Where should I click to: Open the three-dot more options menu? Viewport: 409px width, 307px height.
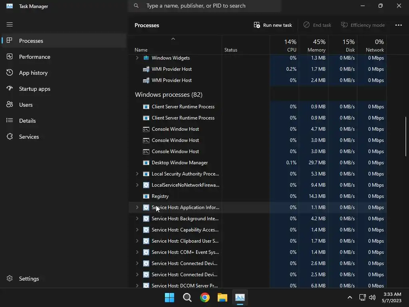(398, 25)
